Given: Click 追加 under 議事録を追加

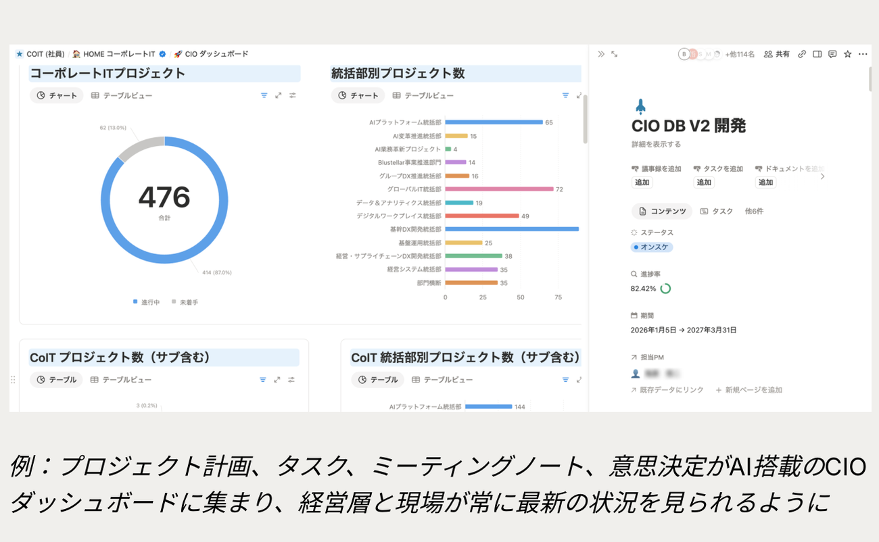Looking at the screenshot, I should [642, 182].
